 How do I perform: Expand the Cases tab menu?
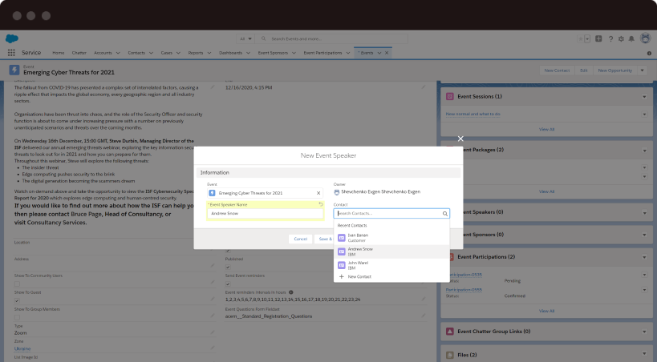pyautogui.click(x=178, y=53)
